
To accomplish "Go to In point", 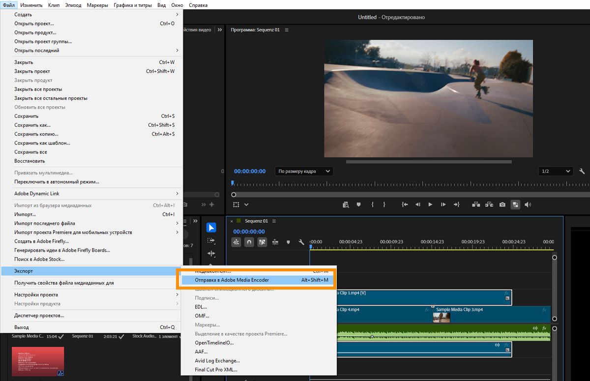I will (x=405, y=205).
